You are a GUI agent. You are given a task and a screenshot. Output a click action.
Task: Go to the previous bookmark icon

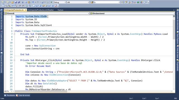[37, 6]
